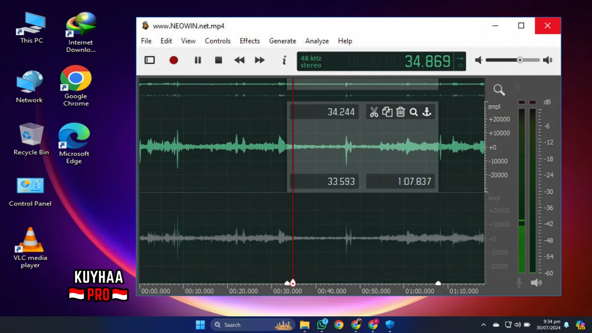Click the dB unit label of level meter
The height and width of the screenshot is (333, 592).
547,102
